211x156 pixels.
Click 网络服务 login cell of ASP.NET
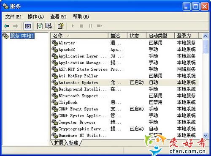click(x=186, y=69)
